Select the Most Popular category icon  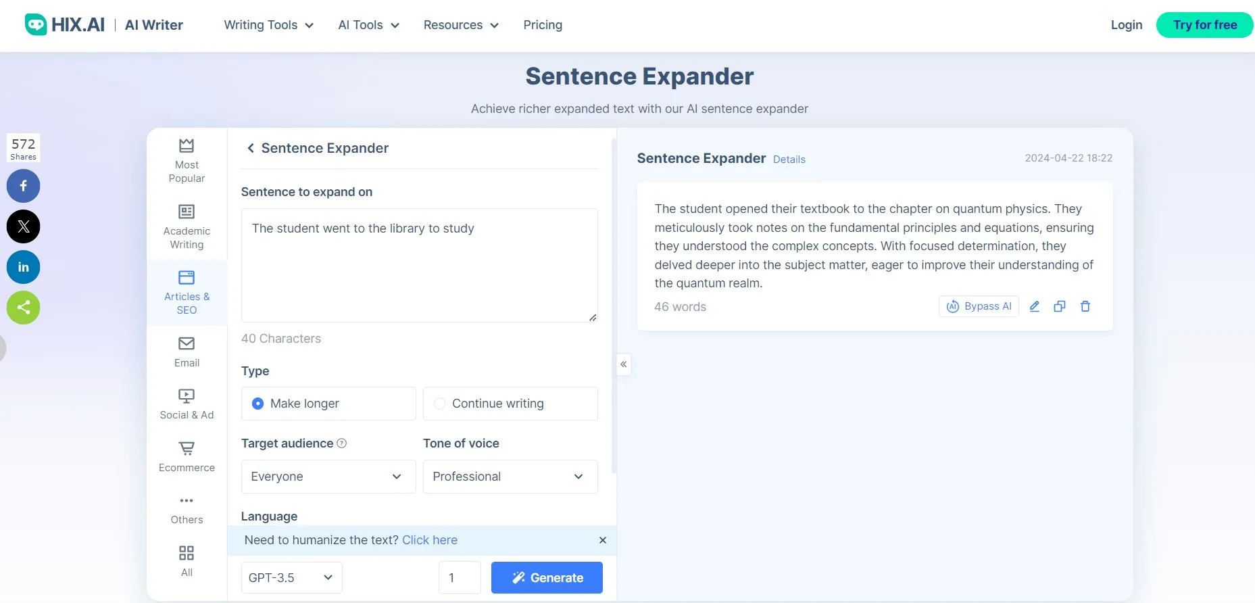[186, 146]
